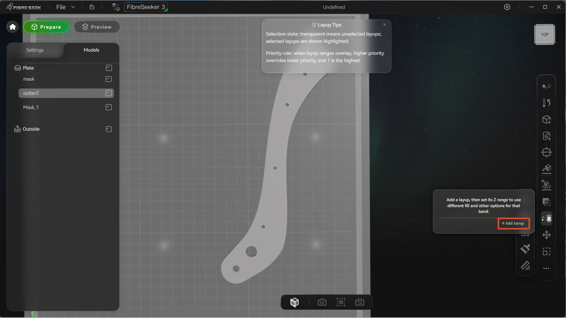Screen dimensions: 566x318
Task: Toggle the Mask_1 visibility checkbox
Action: [x=108, y=107]
